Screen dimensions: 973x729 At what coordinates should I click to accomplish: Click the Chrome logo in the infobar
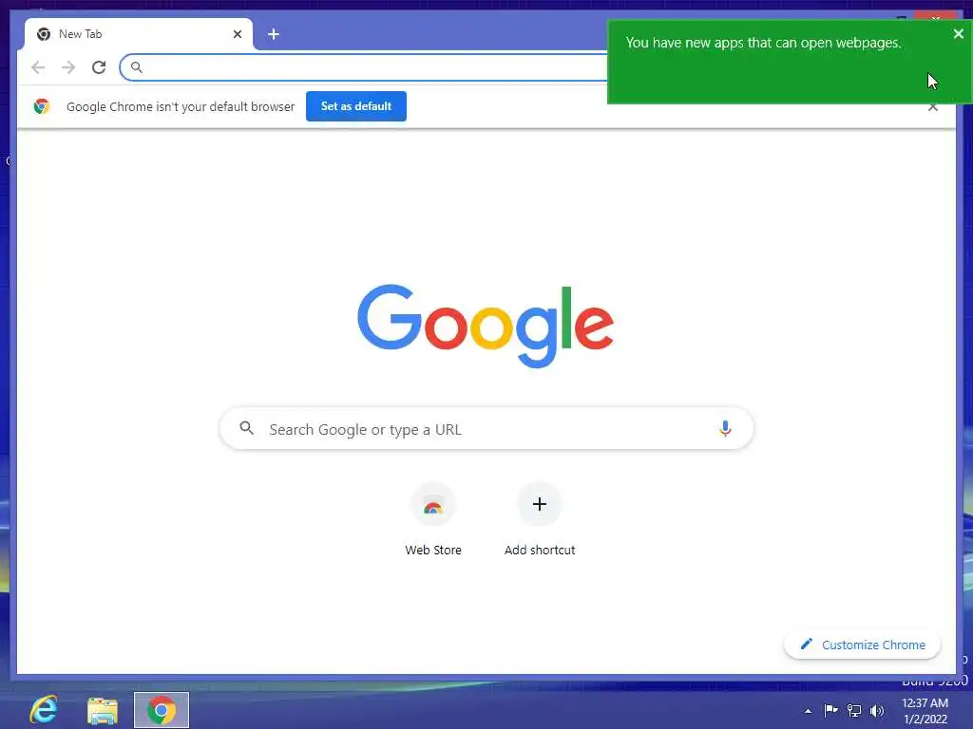(42, 106)
